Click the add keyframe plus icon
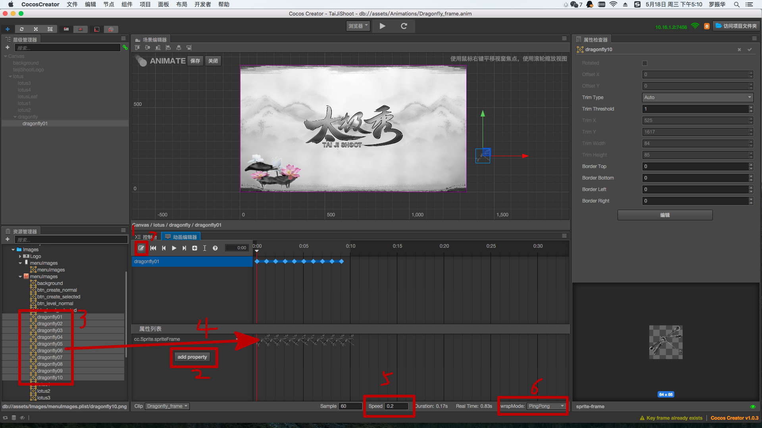The width and height of the screenshot is (762, 428). point(194,248)
